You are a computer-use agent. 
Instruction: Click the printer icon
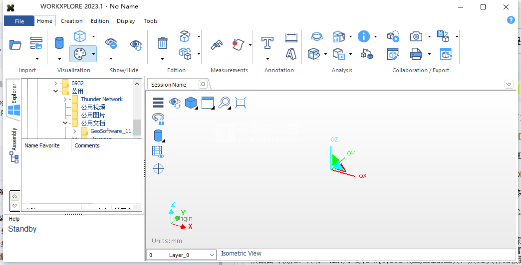coord(416,54)
